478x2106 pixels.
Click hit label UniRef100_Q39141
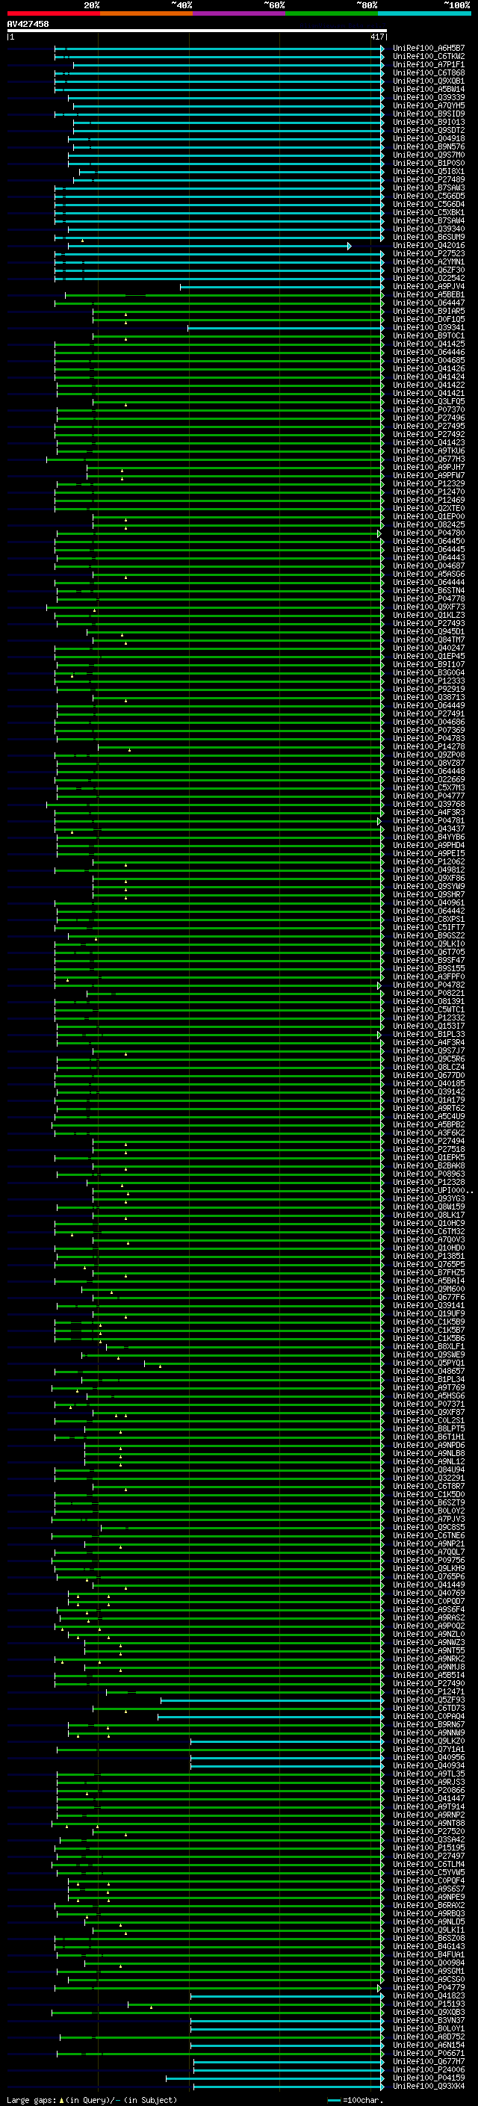tap(429, 1305)
